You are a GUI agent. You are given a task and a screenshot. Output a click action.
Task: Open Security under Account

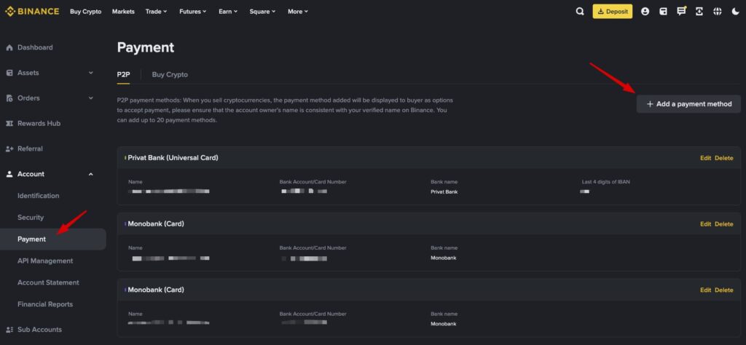(x=31, y=218)
